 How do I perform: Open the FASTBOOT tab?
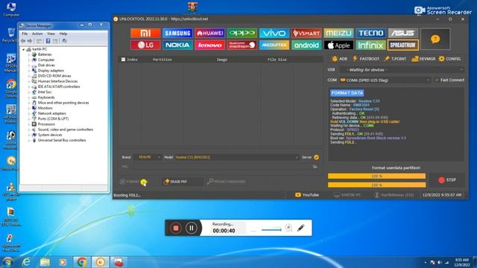(366, 59)
